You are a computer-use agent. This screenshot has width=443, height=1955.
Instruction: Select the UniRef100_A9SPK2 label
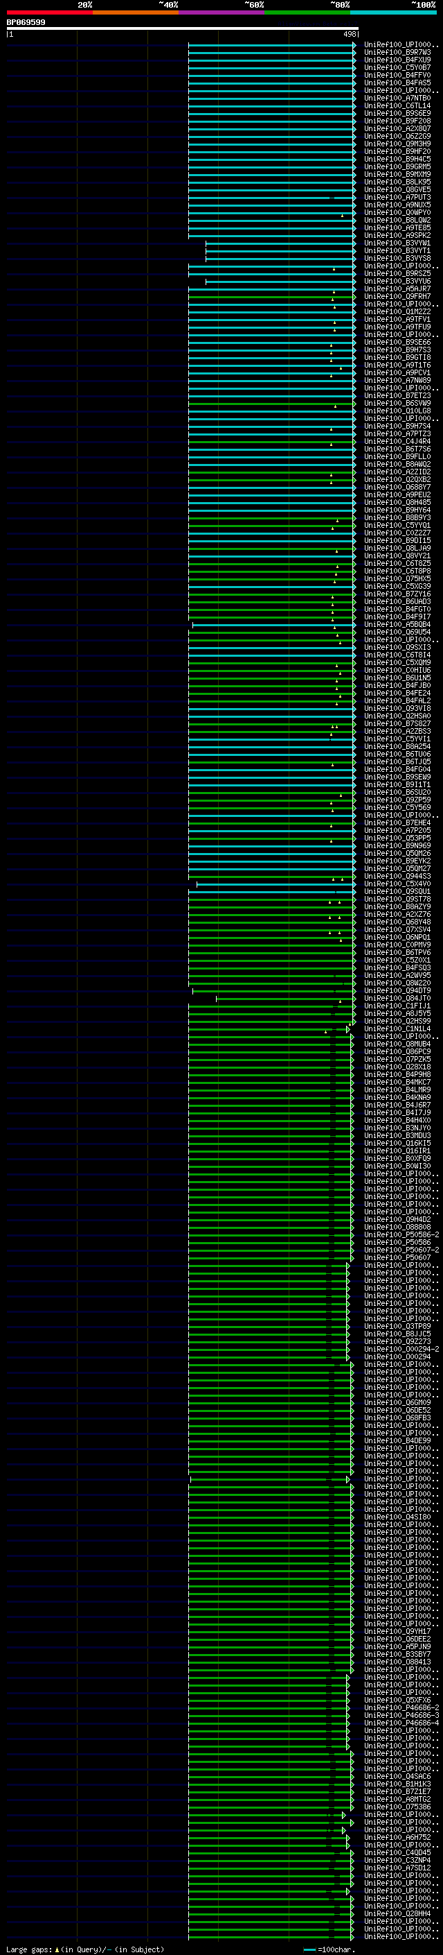coord(397,235)
